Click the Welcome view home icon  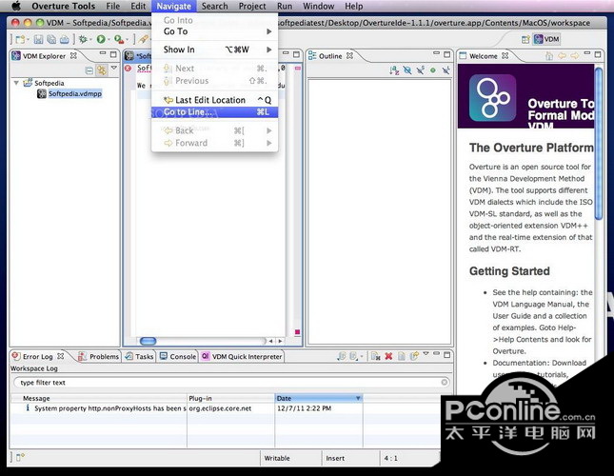(x=549, y=56)
